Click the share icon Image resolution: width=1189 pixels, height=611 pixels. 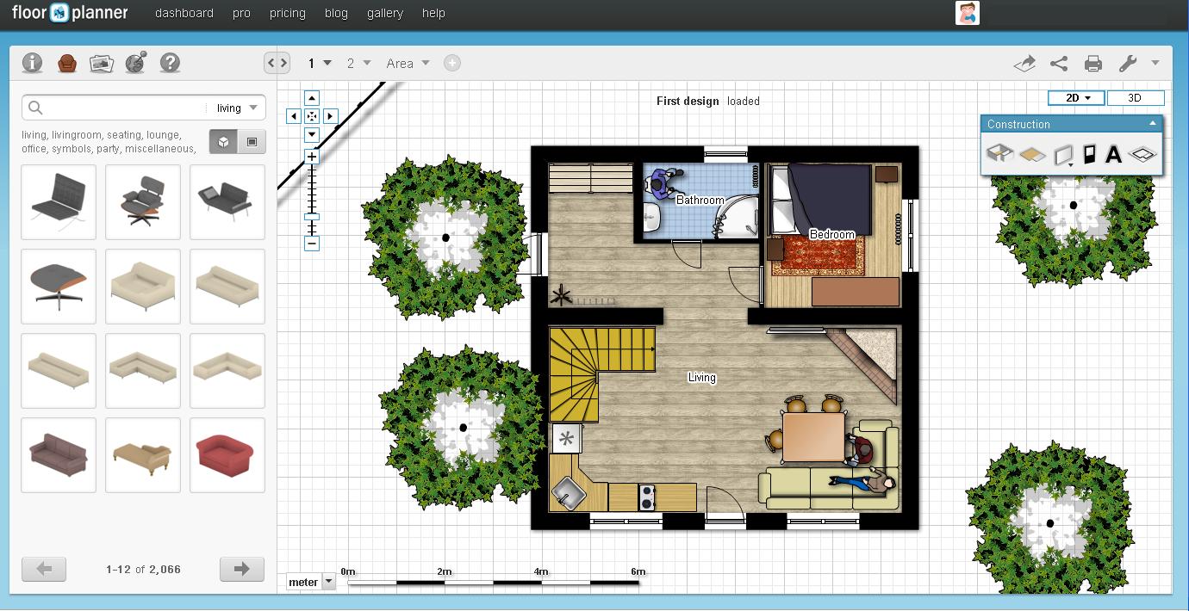click(1059, 63)
